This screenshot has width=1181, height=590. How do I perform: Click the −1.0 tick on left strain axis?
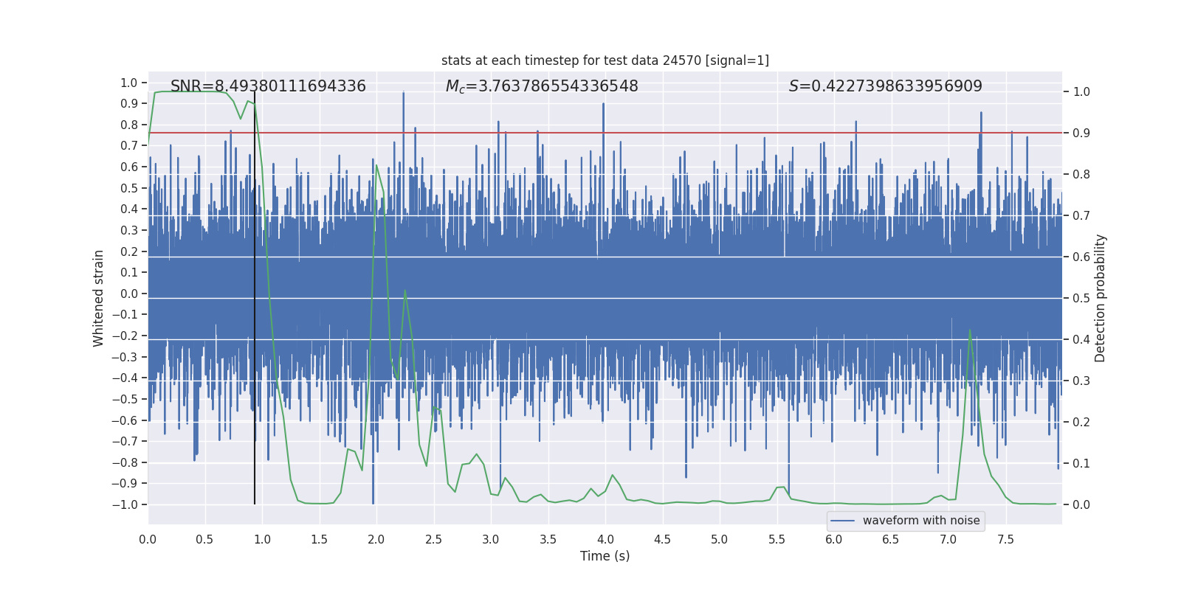(125, 504)
